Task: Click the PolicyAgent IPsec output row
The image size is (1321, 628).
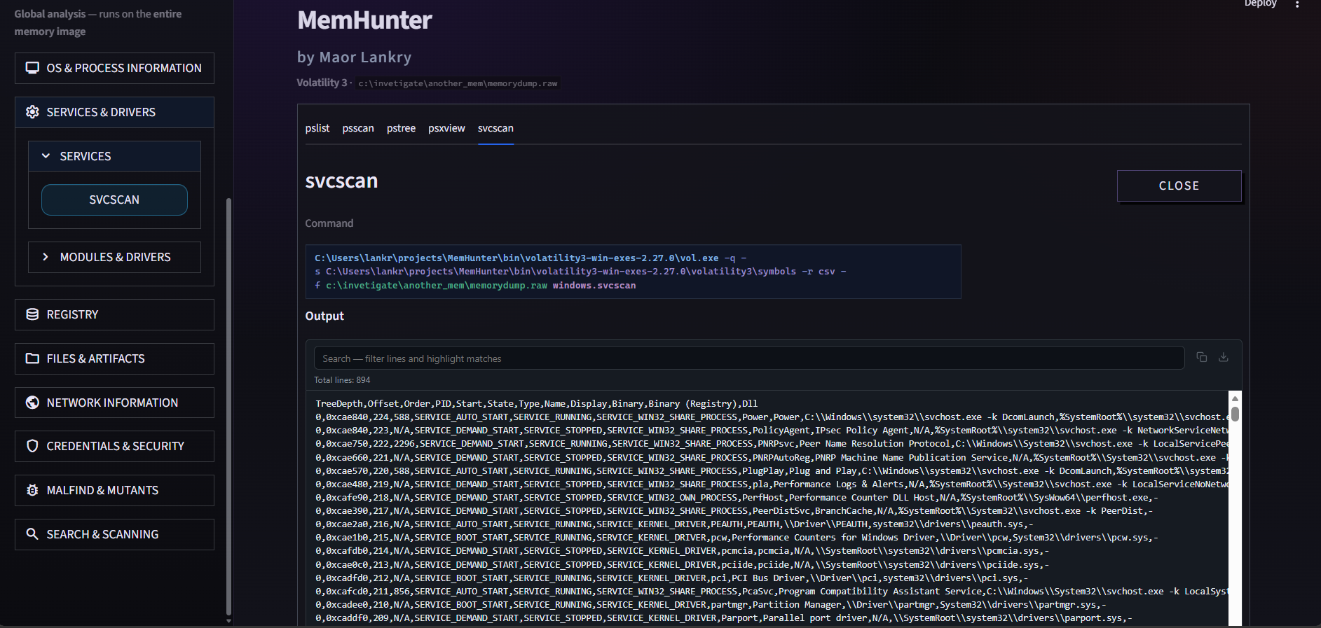Action: [772, 431]
